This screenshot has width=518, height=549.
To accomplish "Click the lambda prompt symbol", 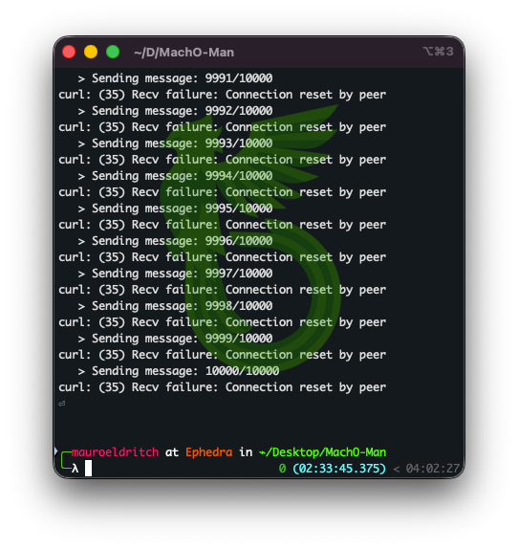I will coord(76,469).
